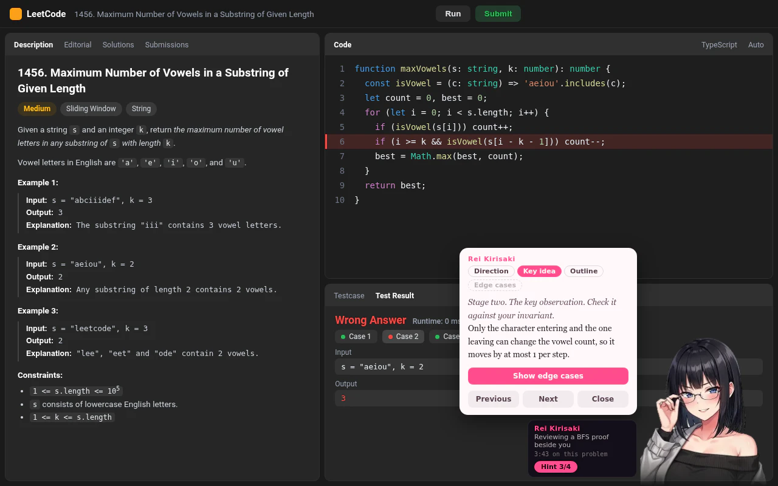The height and width of the screenshot is (486, 778).
Task: Close the hint popup
Action: point(603,399)
